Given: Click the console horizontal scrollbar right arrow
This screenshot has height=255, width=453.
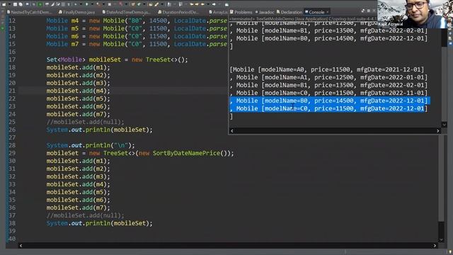Looking at the screenshot, I should coord(438,131).
